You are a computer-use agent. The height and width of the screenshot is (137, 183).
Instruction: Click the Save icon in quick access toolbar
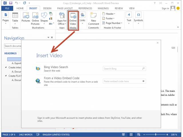click(x=11, y=3)
